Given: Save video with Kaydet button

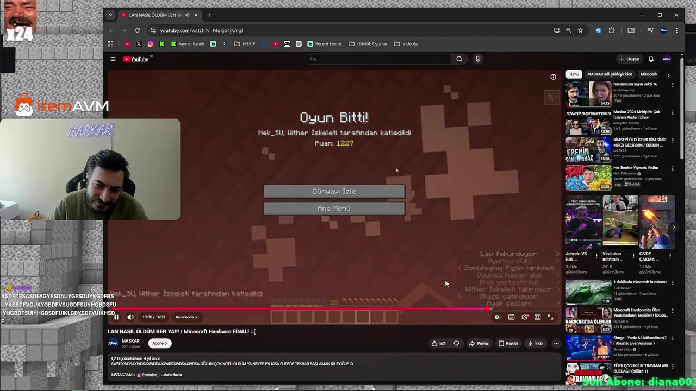Looking at the screenshot, I should pos(508,343).
